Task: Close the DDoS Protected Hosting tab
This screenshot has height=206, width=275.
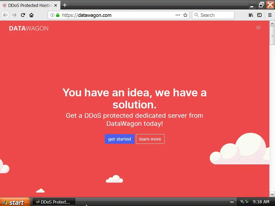Action: [56, 5]
